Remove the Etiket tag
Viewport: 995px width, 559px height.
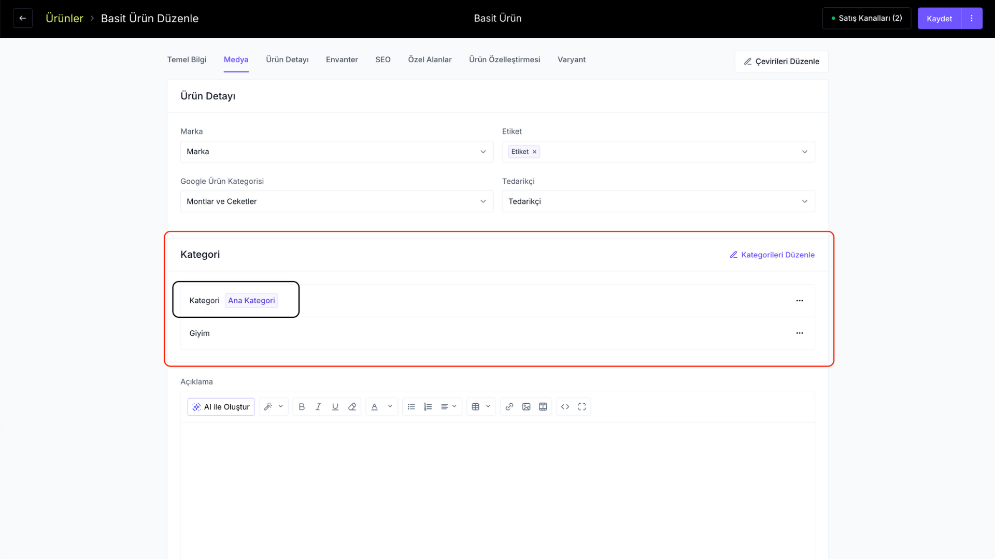click(x=534, y=152)
